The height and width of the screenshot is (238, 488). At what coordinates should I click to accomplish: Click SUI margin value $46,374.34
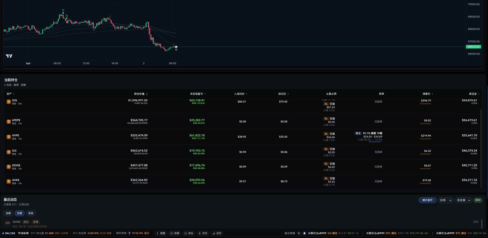tap(469, 151)
